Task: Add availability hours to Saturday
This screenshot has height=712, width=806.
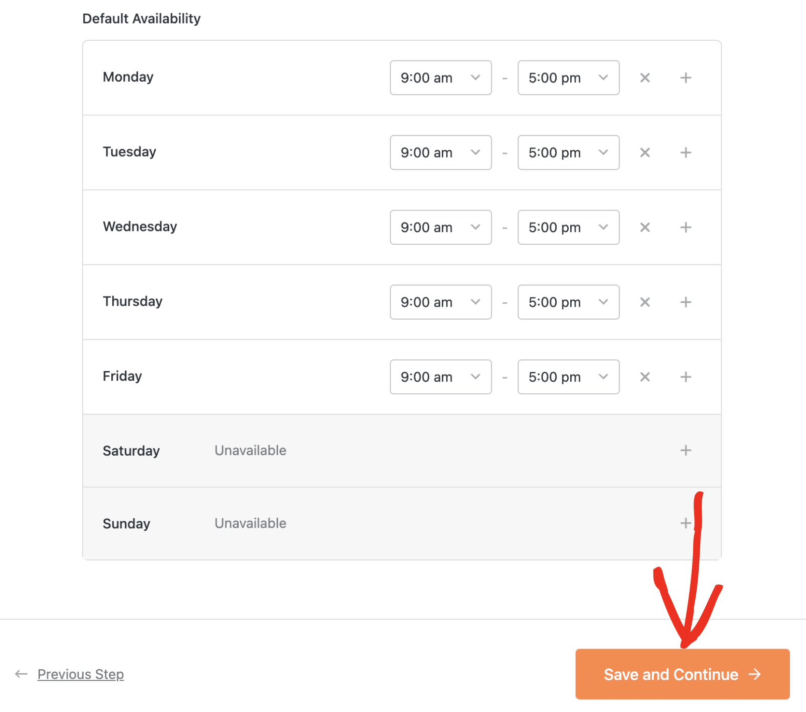Action: pyautogui.click(x=686, y=451)
